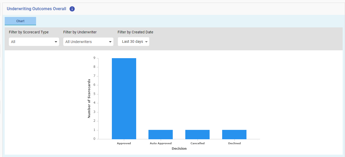Click the info icon beside Underwriting Outcomes Overall

click(x=72, y=9)
